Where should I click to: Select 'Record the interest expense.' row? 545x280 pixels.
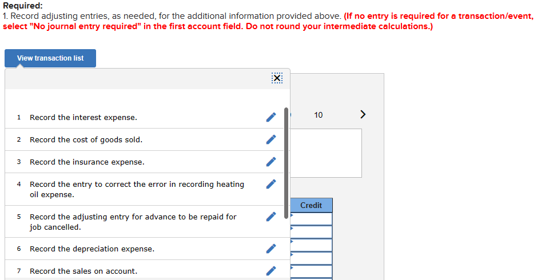145,117
